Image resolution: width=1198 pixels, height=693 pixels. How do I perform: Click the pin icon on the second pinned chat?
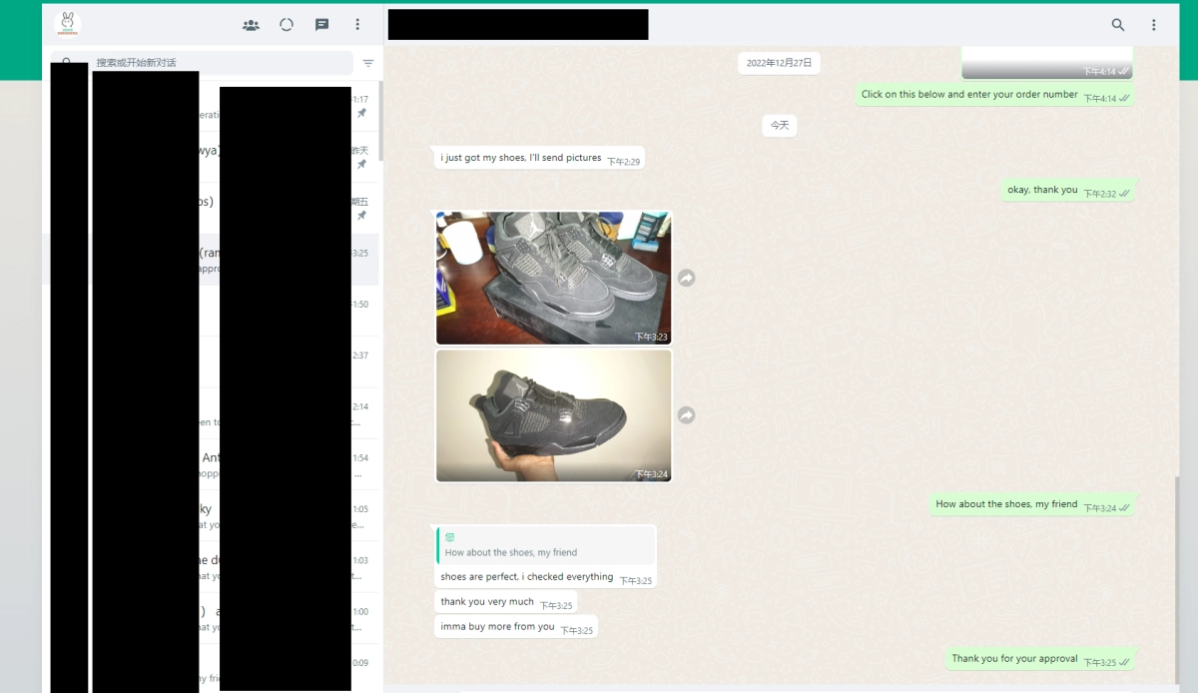click(362, 163)
